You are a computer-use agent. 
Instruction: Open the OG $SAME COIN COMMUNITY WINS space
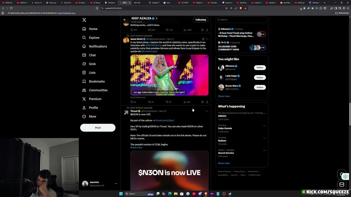[x=242, y=46]
